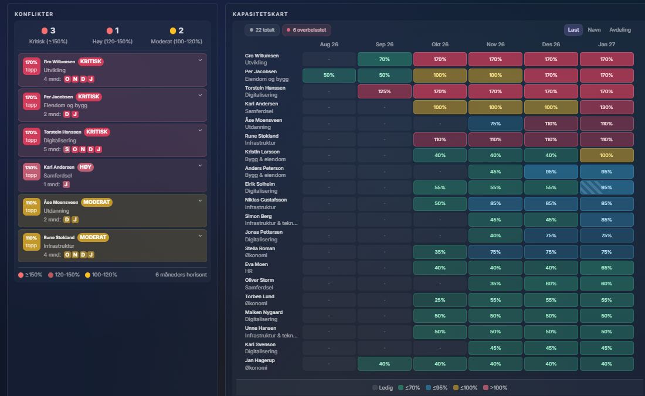This screenshot has height=396, width=645.
Task: Click the 170% topp badge for Torstein Hanssen
Action: pyautogui.click(x=31, y=136)
